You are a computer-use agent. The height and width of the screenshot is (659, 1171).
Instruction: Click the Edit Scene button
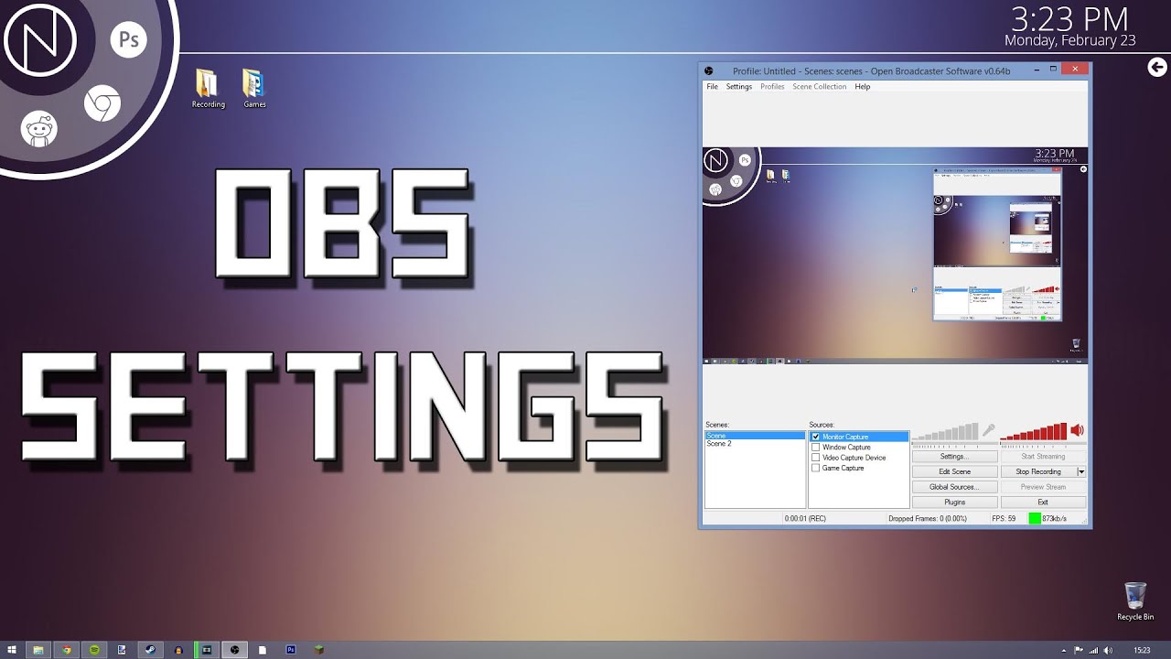click(x=954, y=471)
